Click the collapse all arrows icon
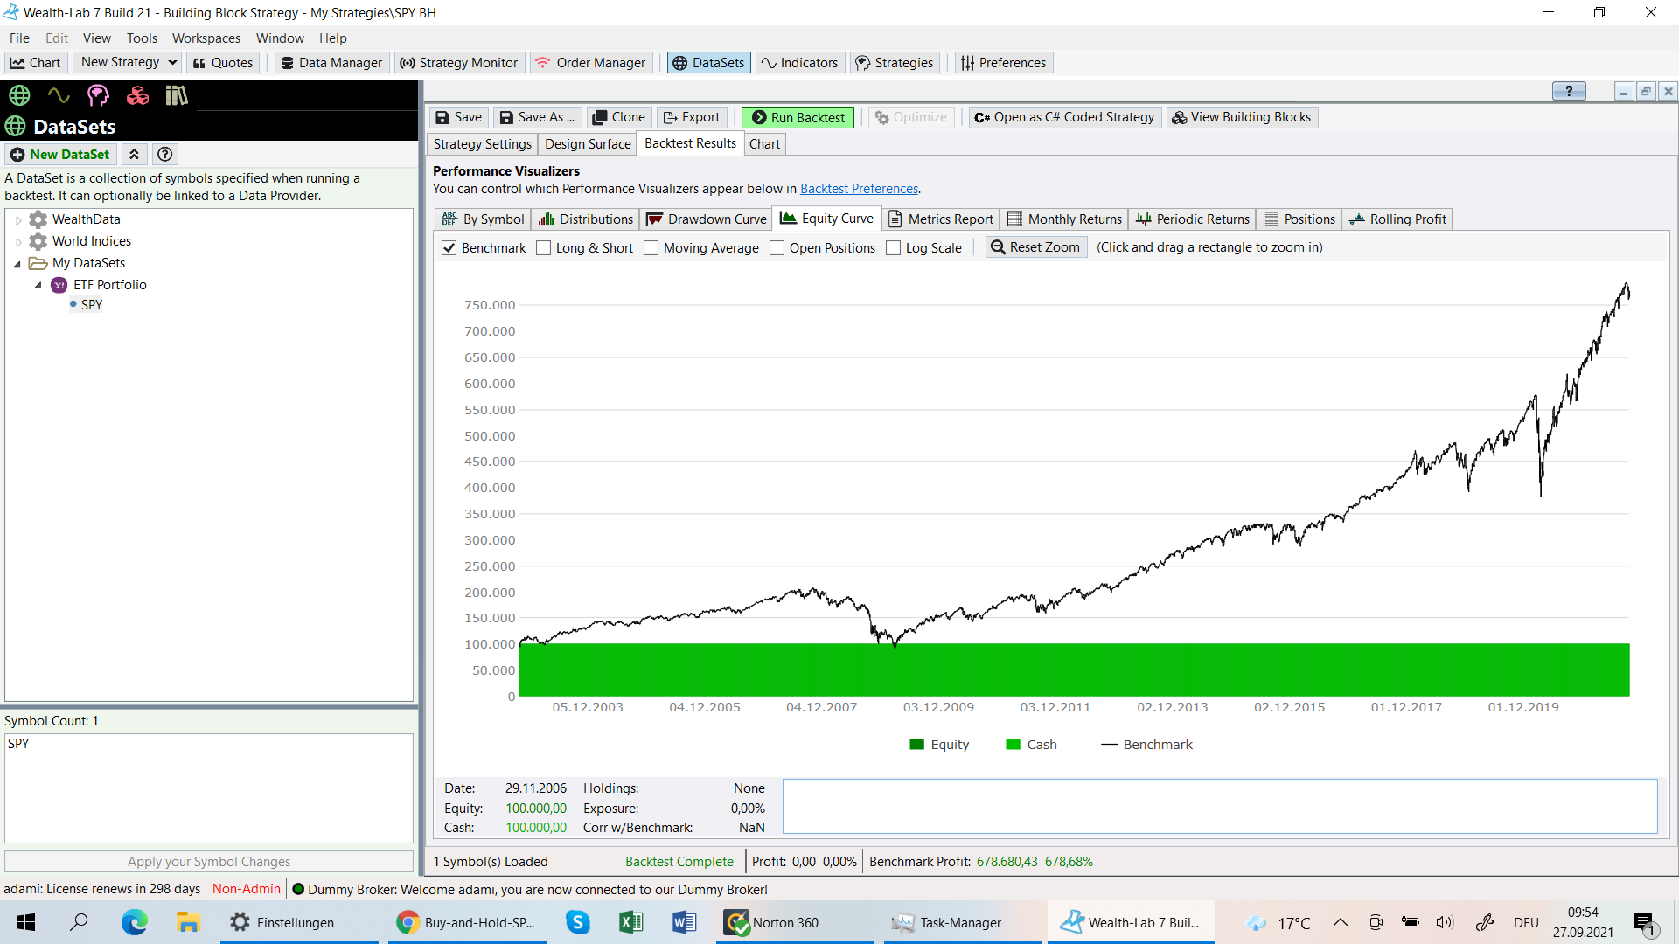1679x944 pixels. click(x=134, y=155)
